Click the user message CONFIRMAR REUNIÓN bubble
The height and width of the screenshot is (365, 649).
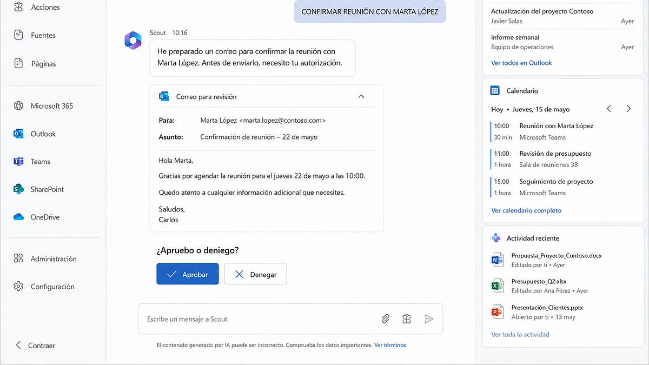[370, 11]
